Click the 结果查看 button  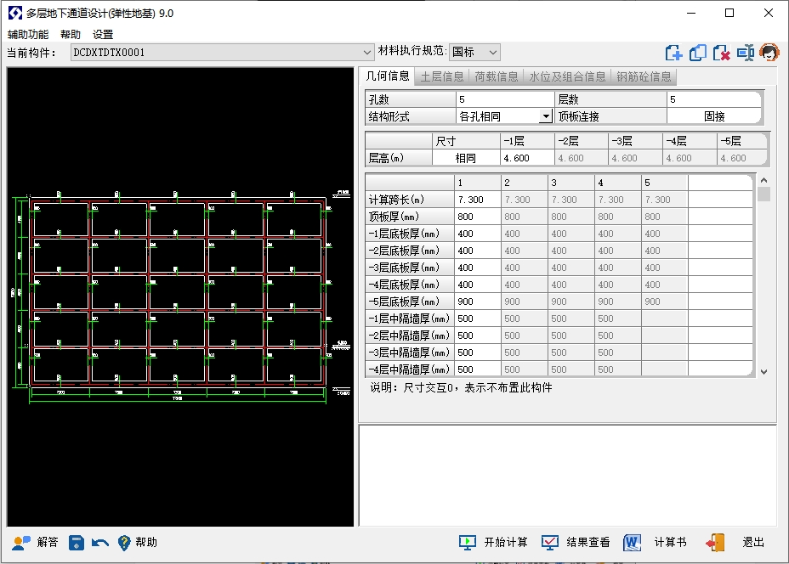click(576, 543)
